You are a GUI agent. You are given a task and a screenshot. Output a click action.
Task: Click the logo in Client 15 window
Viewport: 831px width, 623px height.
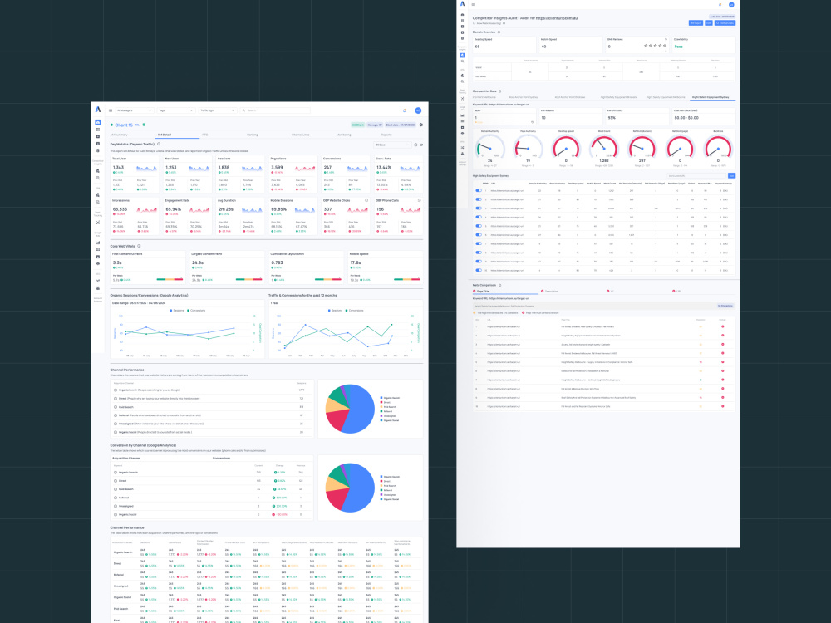[97, 110]
